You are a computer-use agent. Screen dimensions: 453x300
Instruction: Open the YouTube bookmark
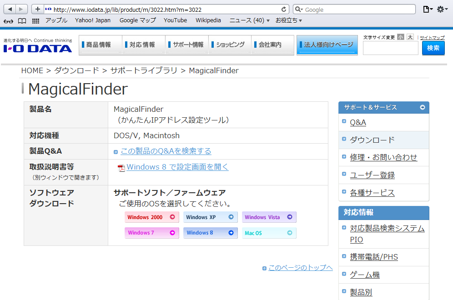tap(176, 20)
